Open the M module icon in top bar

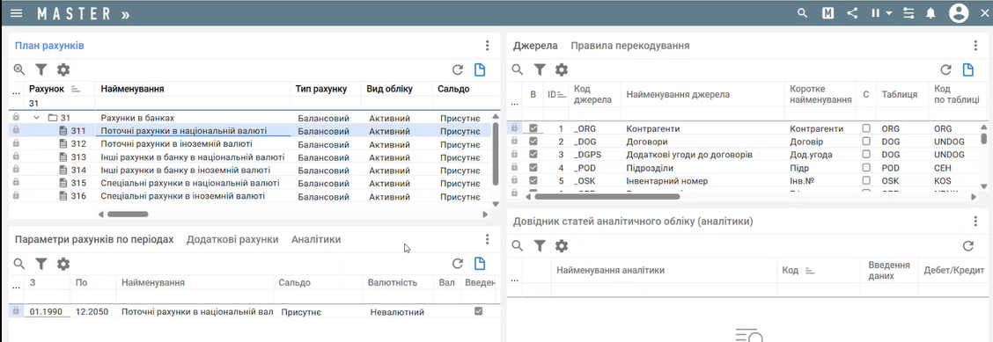(827, 13)
